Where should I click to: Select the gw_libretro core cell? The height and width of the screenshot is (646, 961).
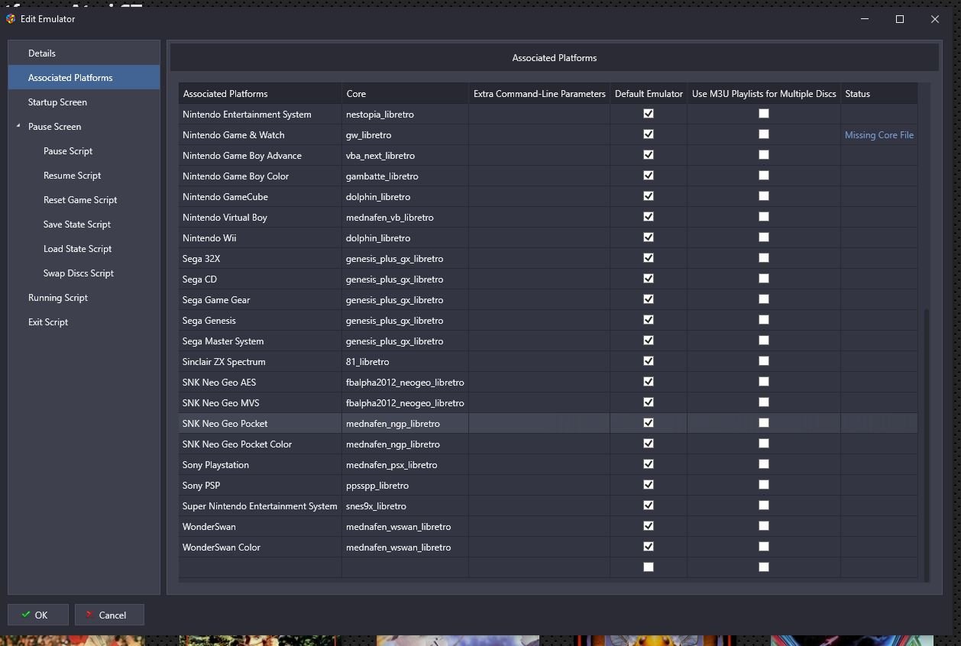click(x=405, y=135)
